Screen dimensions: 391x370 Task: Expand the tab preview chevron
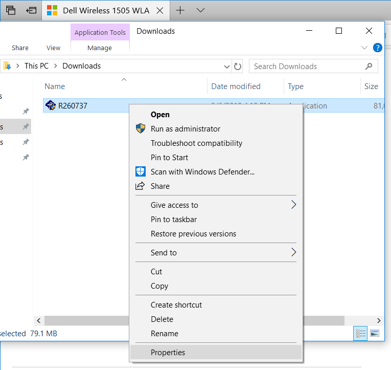tap(200, 10)
